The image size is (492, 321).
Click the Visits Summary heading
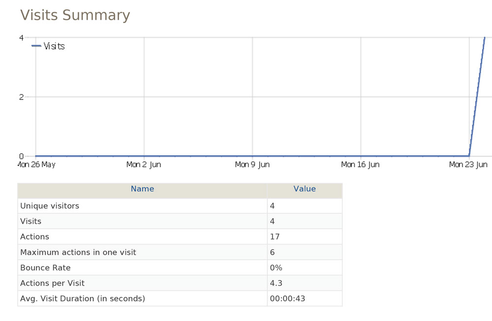75,15
